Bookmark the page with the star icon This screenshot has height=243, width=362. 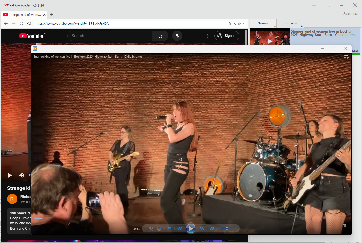click(239, 24)
